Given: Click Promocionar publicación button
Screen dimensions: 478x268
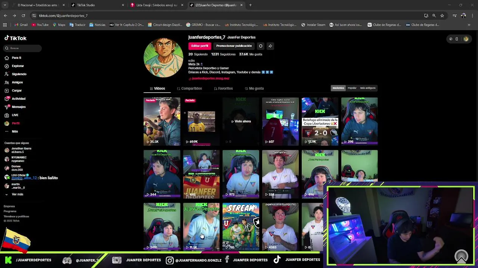Looking at the screenshot, I should click(234, 46).
